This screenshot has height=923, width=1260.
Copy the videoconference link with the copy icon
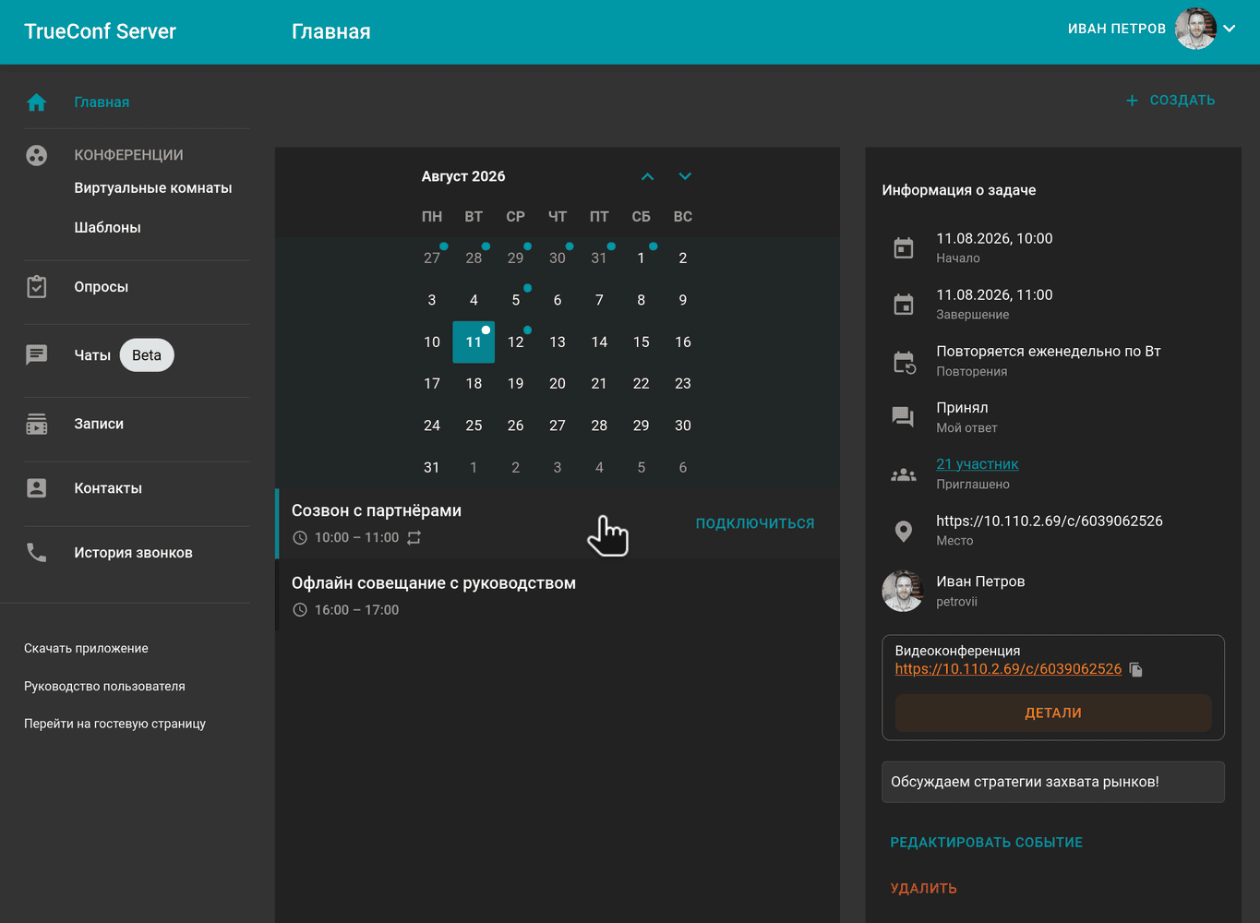click(1136, 669)
